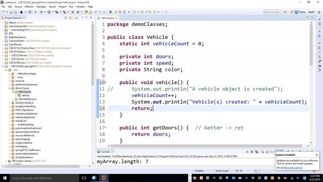Click the Terminate stop icon in Console
The width and height of the screenshot is (323, 182).
[x=247, y=152]
